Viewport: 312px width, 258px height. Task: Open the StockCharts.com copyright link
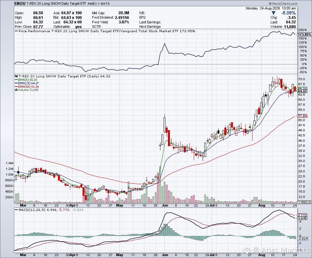coord(283,3)
